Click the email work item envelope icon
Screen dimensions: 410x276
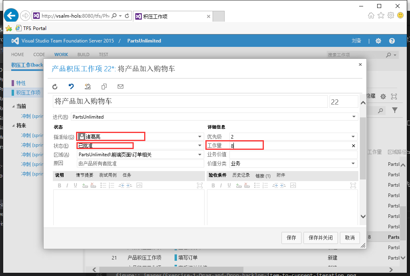(121, 87)
